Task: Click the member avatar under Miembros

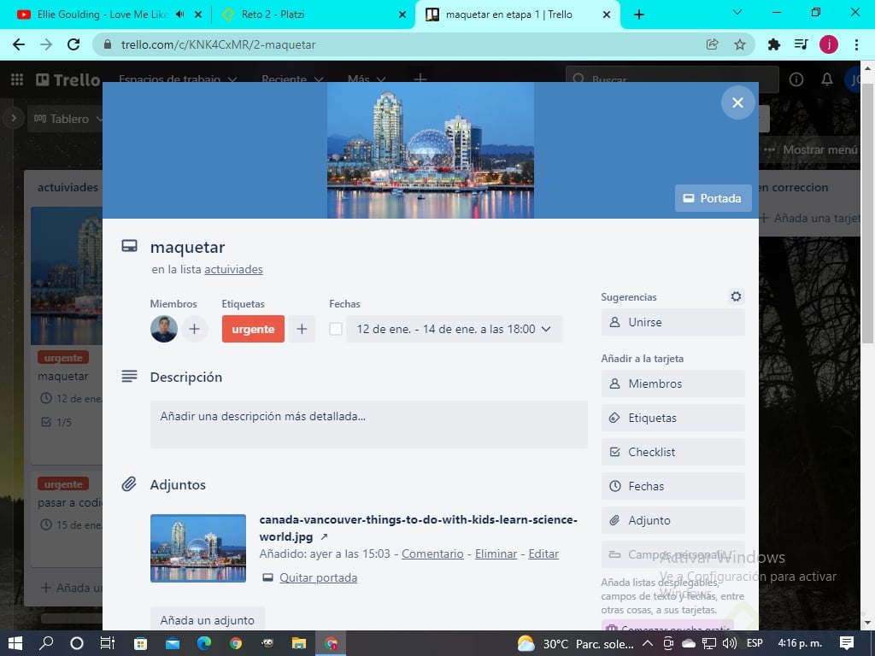Action: (x=163, y=329)
